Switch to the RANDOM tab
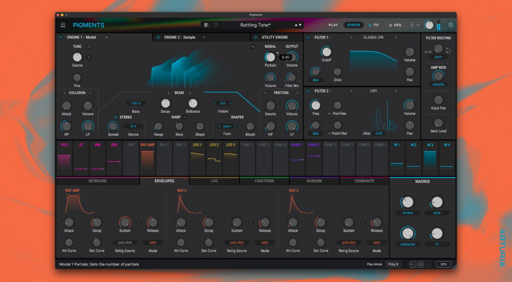This screenshot has height=282, width=512. point(314,181)
